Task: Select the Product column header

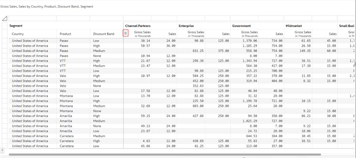Action: pyautogui.click(x=66, y=34)
